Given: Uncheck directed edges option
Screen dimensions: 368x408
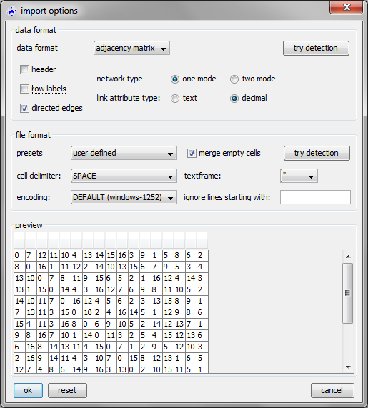Looking at the screenshot, I should tap(24, 108).
